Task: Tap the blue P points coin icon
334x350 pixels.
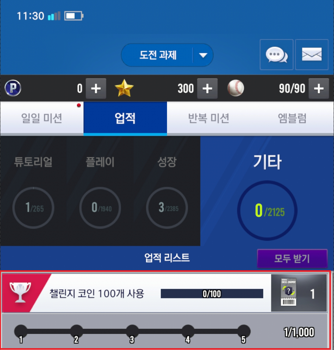Action: tap(13, 88)
